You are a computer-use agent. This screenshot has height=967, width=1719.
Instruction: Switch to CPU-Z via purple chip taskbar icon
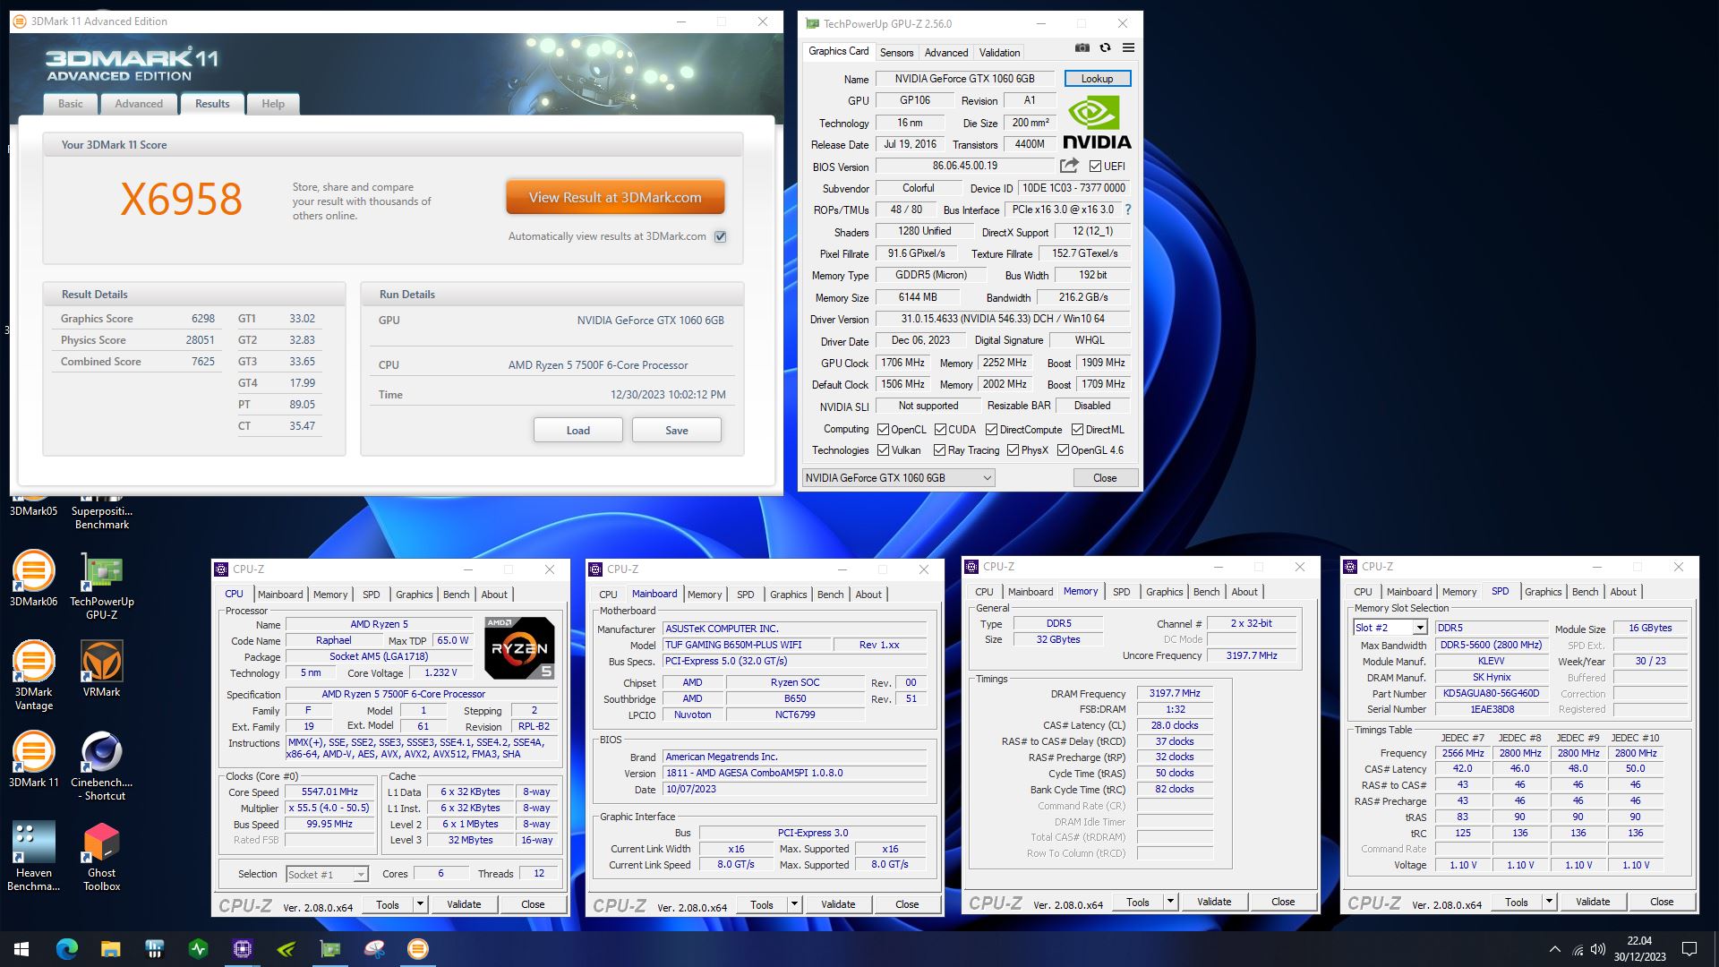coord(243,949)
